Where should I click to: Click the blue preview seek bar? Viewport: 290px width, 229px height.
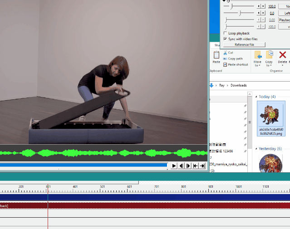click(84, 165)
